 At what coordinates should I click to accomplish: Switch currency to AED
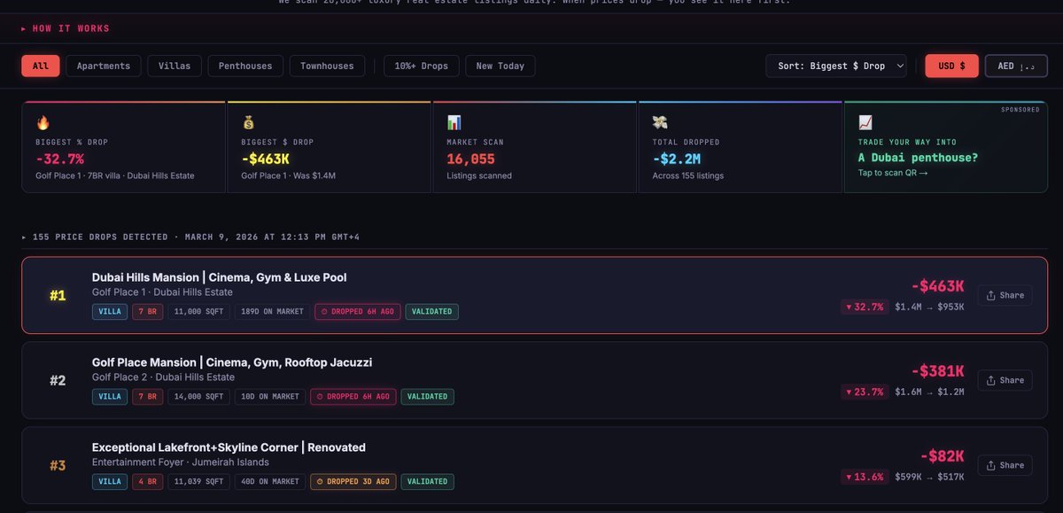click(x=1016, y=66)
